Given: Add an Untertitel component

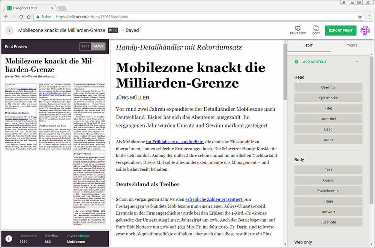Looking at the screenshot, I should (x=328, y=119).
